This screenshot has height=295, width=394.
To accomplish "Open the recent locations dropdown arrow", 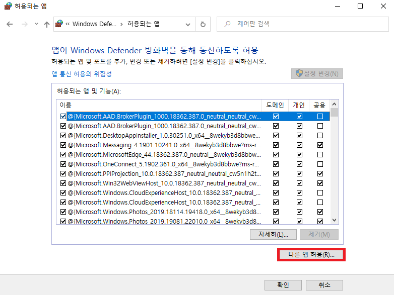I will tap(36, 24).
